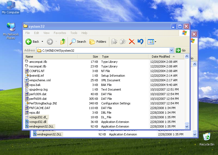Select the CONFIG.NT file icon
The height and width of the screenshot is (155, 218).
26,71
